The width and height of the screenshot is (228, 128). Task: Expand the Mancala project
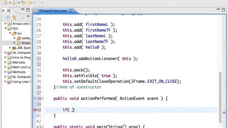tap(6, 62)
